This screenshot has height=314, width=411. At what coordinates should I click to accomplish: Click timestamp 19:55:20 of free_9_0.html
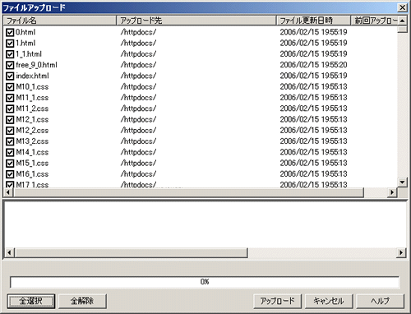click(x=313, y=65)
